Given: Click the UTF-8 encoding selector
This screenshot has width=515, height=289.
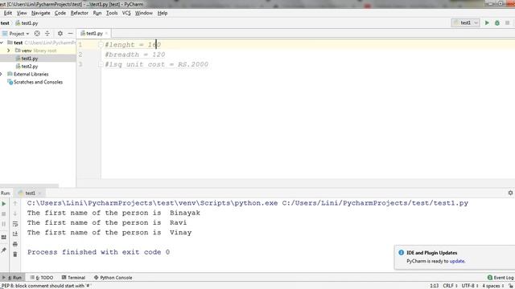Looking at the screenshot, I should tap(470, 286).
